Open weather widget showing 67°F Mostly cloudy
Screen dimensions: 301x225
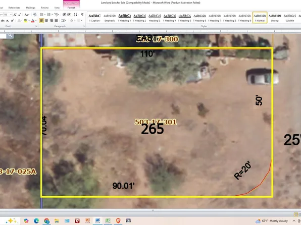click(271, 221)
